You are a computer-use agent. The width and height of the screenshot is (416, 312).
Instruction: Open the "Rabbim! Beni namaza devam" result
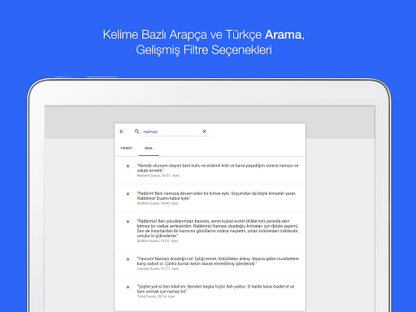click(x=210, y=198)
